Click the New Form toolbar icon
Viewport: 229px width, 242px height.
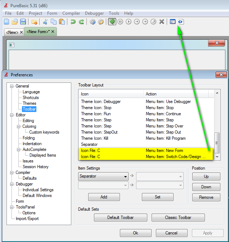pos(172,22)
